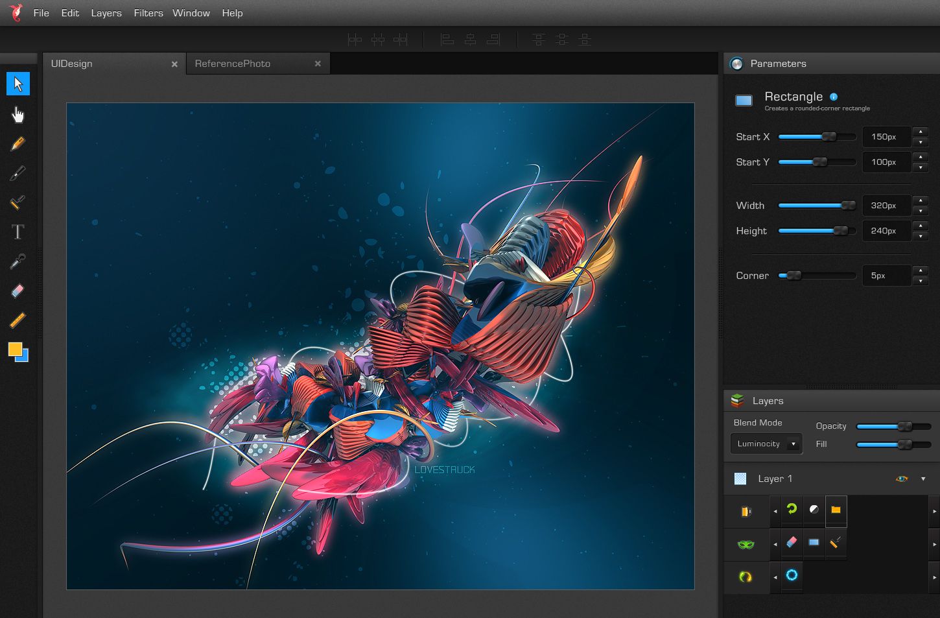
Task: Toggle Layer 1 visibility eye
Action: [901, 479]
